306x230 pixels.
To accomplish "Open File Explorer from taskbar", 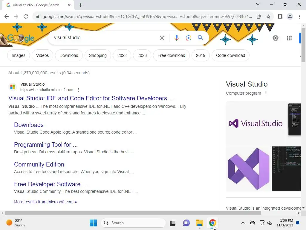I will [199, 223].
